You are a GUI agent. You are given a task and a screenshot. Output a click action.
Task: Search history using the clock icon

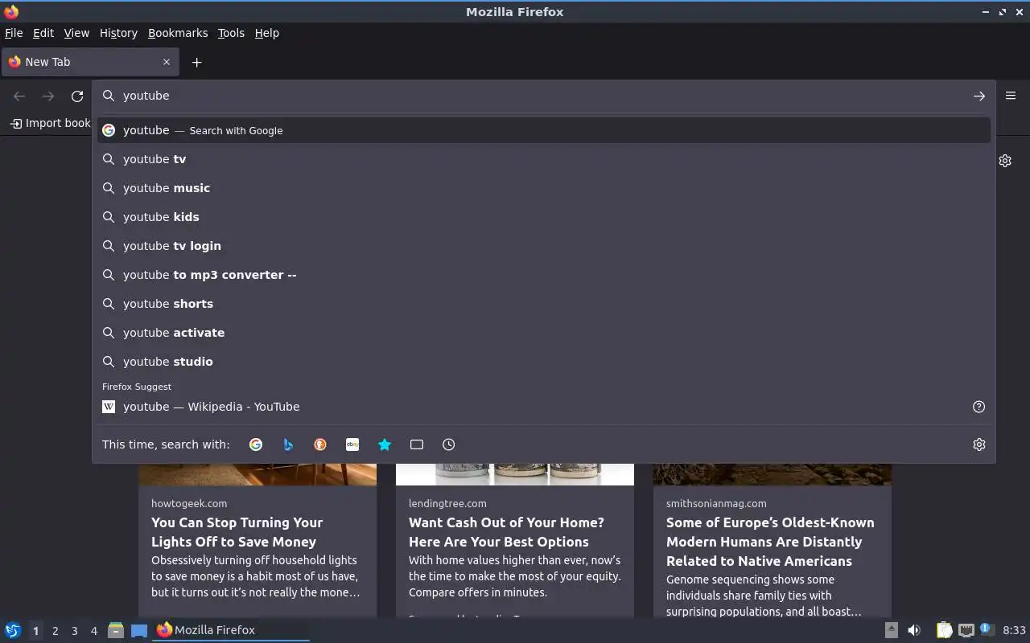(449, 444)
